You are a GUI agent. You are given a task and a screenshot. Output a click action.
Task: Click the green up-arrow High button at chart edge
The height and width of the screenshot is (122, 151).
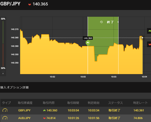coord(149,31)
